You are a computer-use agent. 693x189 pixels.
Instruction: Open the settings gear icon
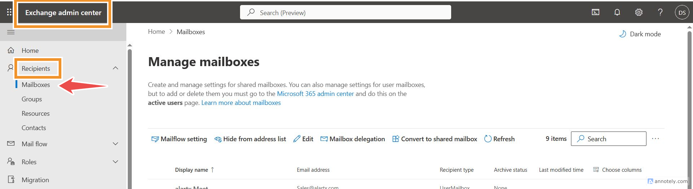(639, 12)
